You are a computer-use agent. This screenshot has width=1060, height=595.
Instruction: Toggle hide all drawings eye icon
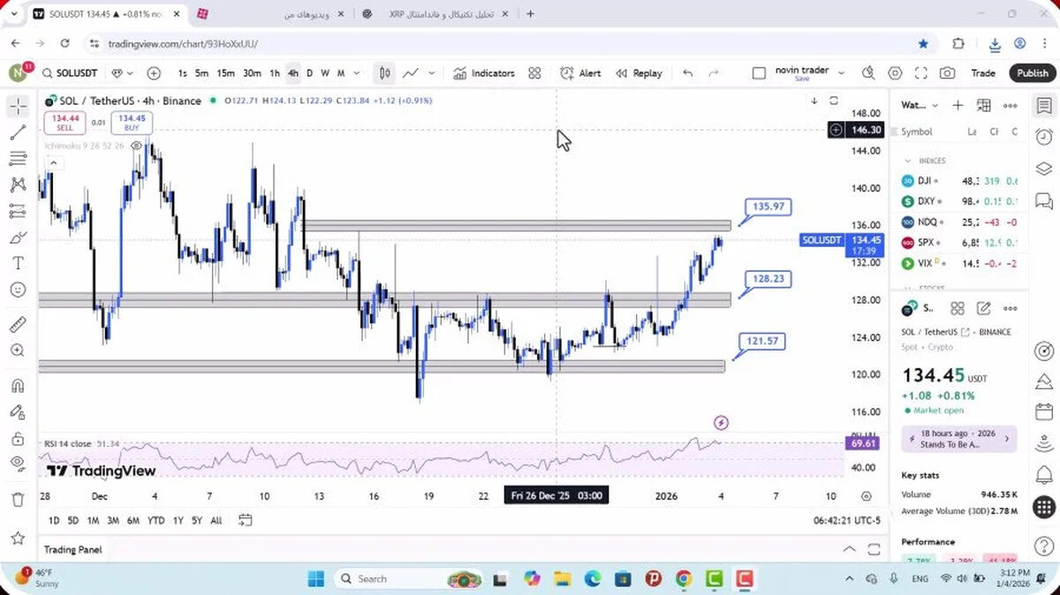[18, 463]
